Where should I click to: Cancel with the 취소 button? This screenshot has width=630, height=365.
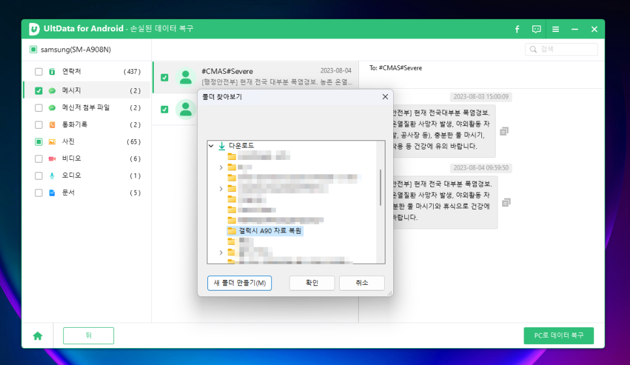pos(361,283)
